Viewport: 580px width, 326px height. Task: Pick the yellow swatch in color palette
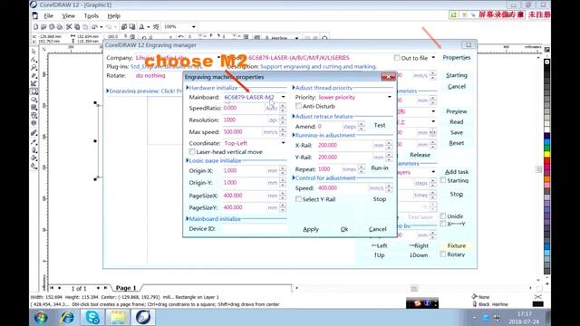(546, 155)
